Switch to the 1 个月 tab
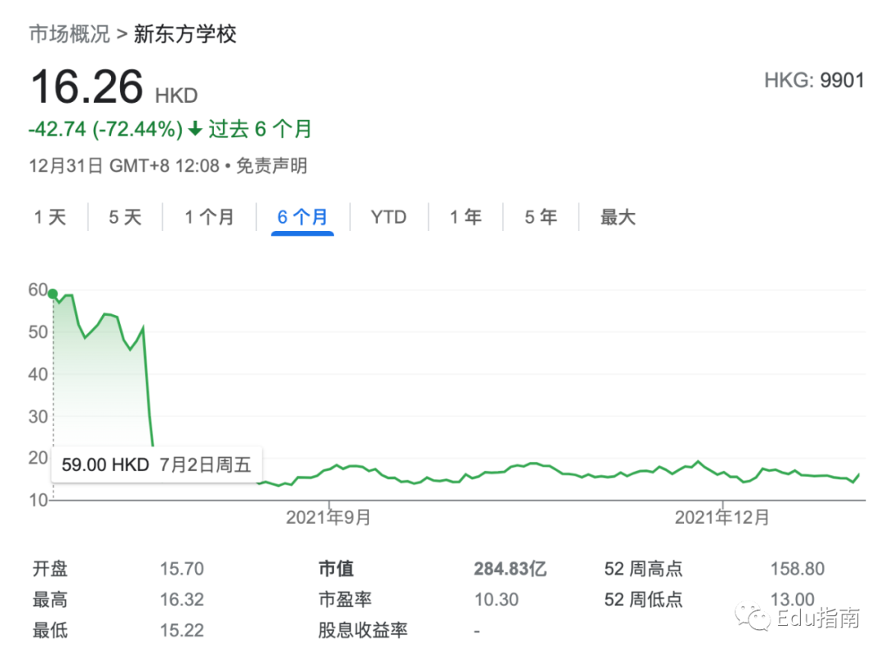This screenshot has width=889, height=657. [x=209, y=217]
